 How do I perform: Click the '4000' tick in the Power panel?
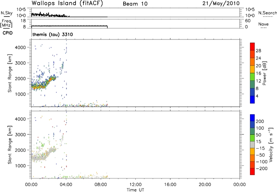[x=20, y=47]
